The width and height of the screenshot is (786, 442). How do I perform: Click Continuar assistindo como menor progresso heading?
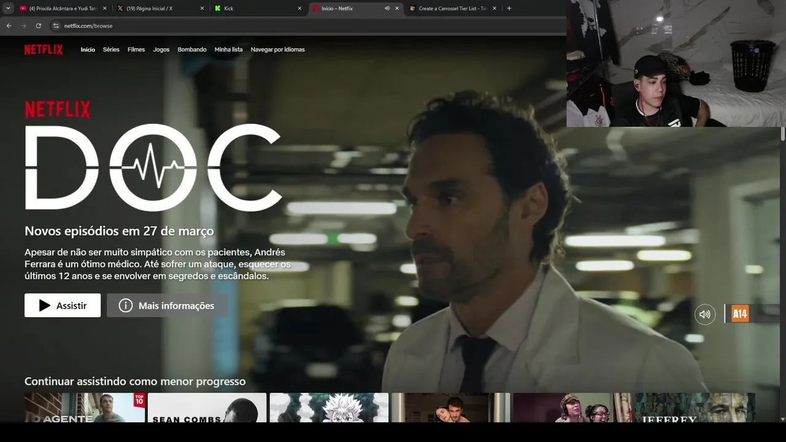[135, 382]
